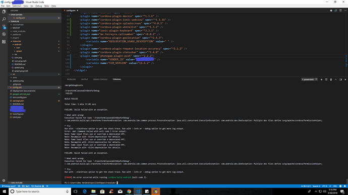Open the Extensions view in activity bar
Image resolution: width=348 pixels, height=195 pixels.
click(4, 42)
